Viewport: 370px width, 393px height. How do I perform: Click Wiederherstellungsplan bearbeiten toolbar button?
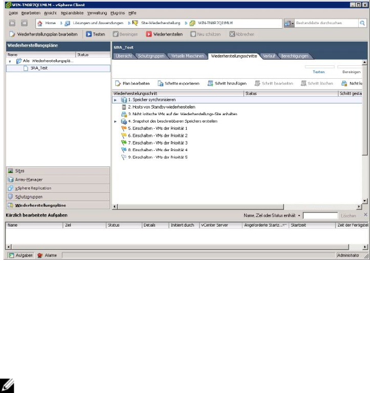(44, 34)
